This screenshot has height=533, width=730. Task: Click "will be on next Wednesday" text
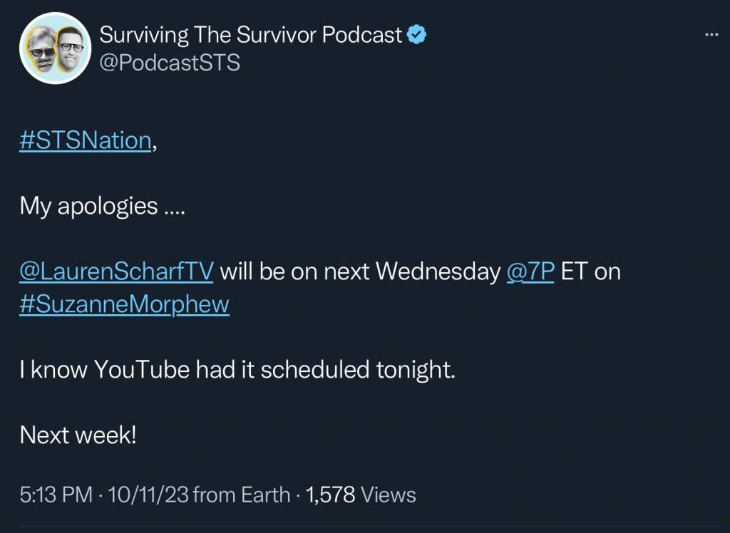pos(360,271)
